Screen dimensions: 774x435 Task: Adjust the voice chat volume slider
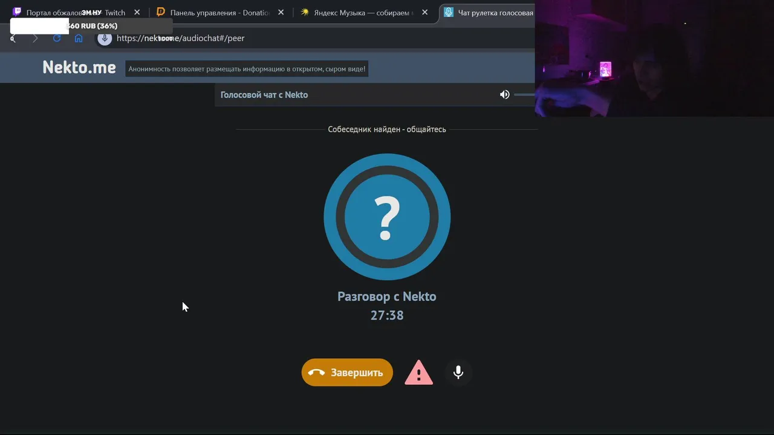coord(524,95)
